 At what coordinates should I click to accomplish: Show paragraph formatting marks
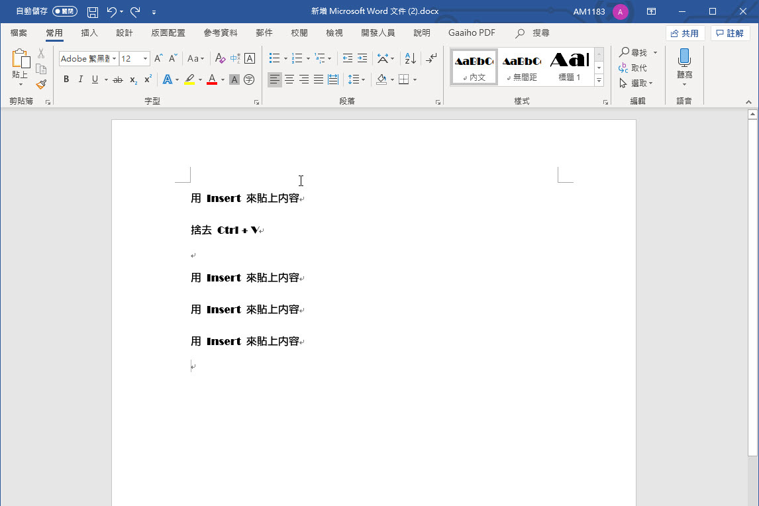(x=431, y=58)
